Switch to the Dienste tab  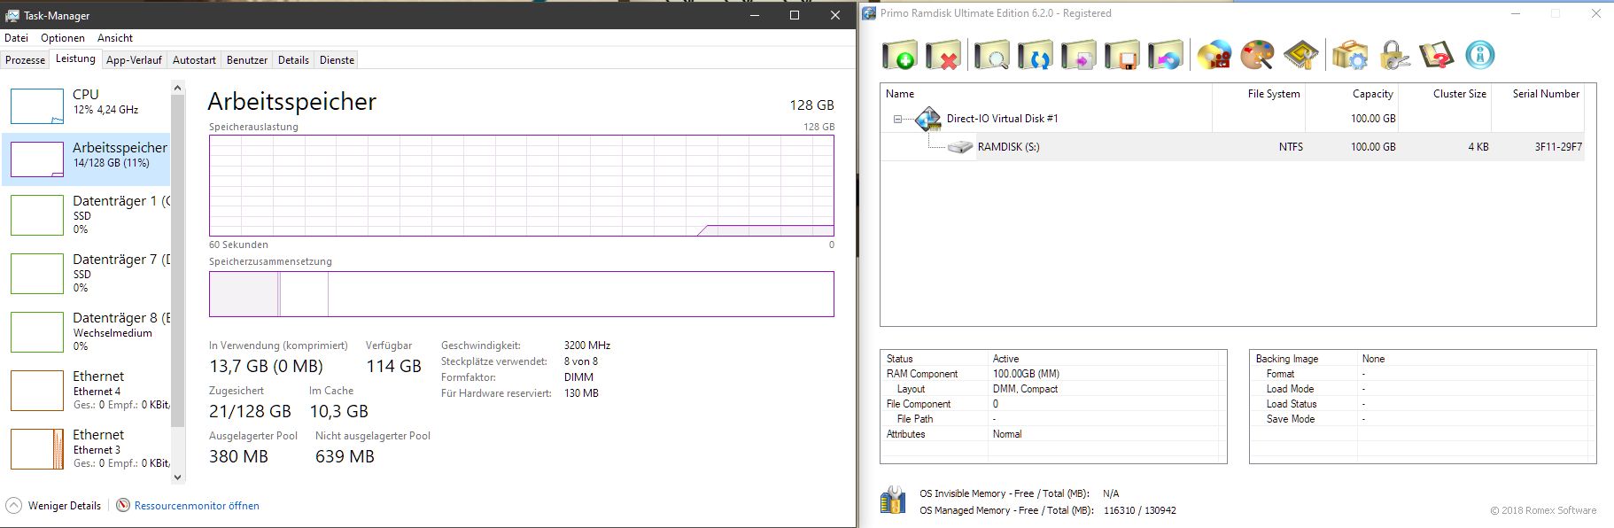pos(337,60)
